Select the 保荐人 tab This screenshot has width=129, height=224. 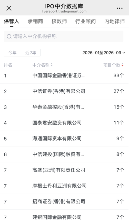(x=12, y=21)
